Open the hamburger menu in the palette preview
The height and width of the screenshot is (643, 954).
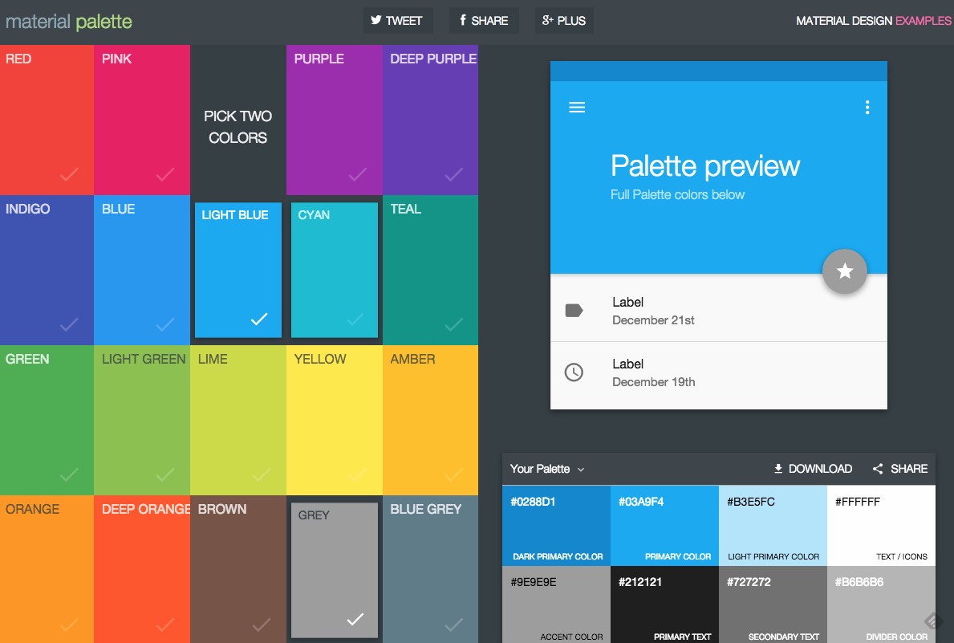577,107
